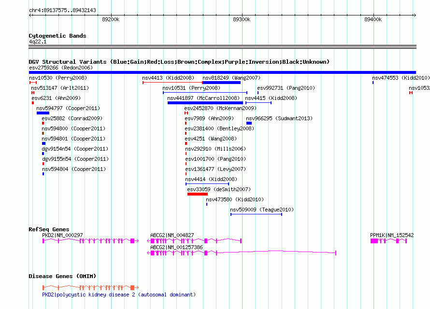Select the esv6231 (Ahn2009) label

coord(56,98)
